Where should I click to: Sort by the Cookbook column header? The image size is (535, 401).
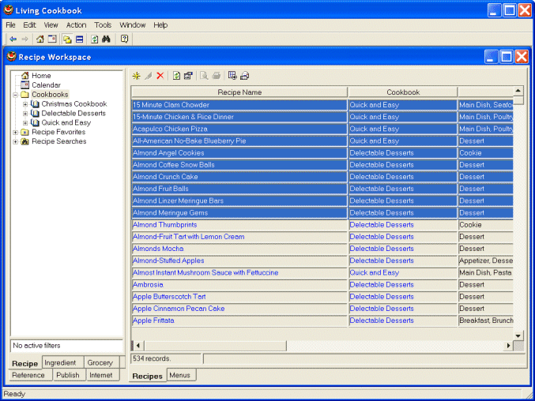click(403, 92)
